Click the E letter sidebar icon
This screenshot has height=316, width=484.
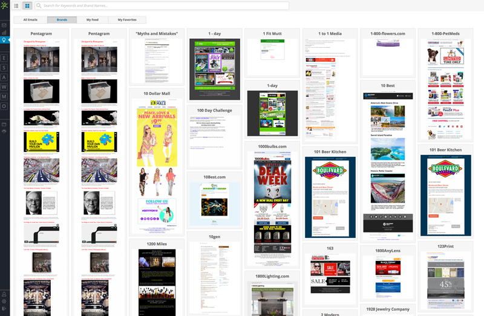coord(4,58)
